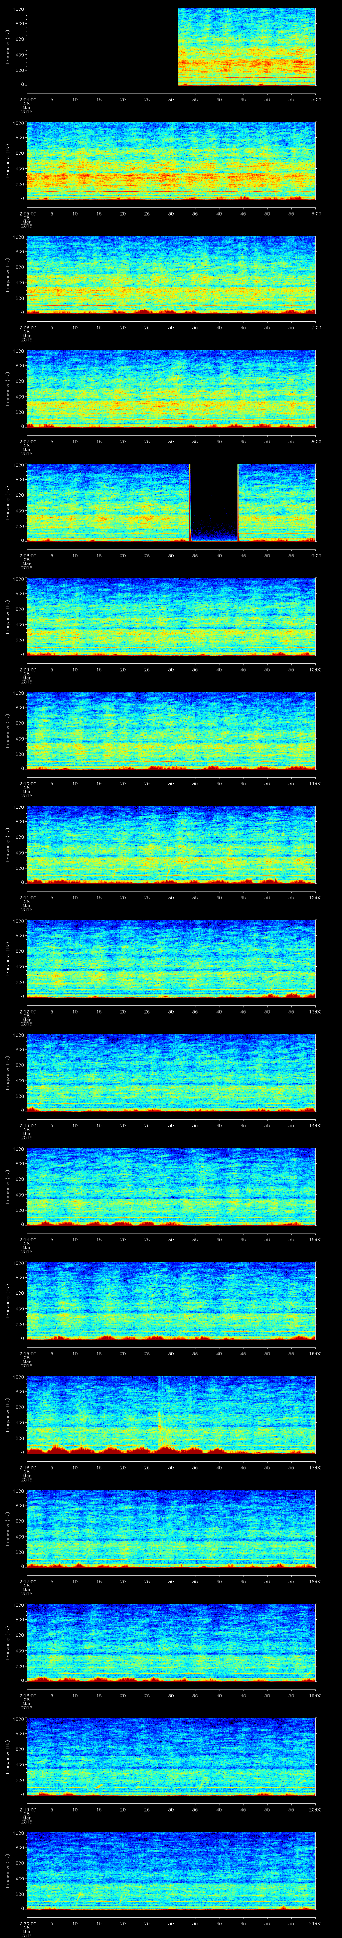
Task: Click the spectrogram panel starting at 2:05:00
Action: coord(171,160)
